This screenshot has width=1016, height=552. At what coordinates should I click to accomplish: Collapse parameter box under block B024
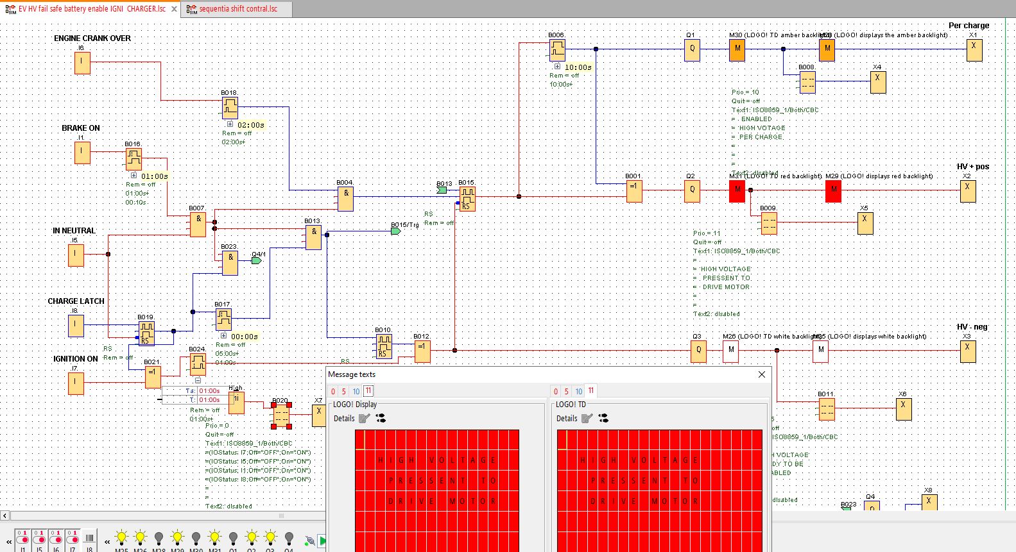coord(198,380)
